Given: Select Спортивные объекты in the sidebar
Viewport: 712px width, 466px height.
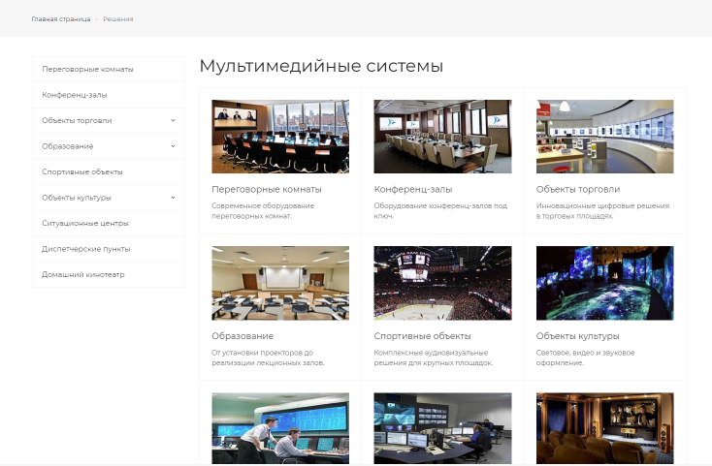Looking at the screenshot, I should point(109,171).
